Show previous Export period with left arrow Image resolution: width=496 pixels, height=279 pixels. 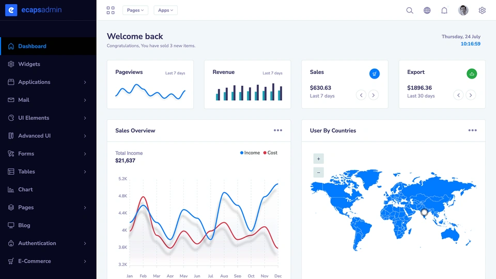point(458,95)
